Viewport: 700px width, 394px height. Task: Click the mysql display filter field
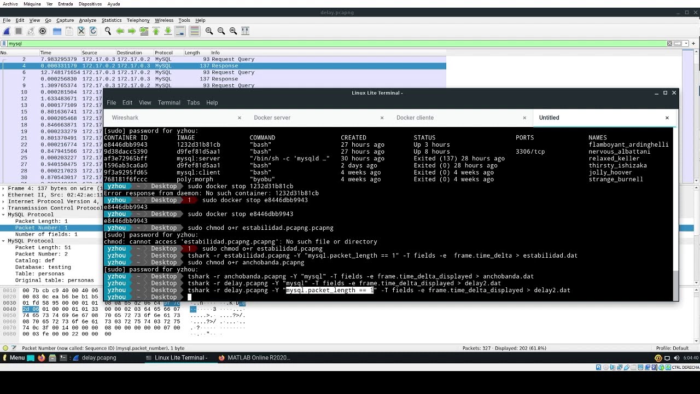tap(336, 44)
